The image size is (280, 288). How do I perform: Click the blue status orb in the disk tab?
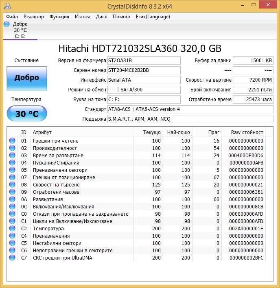click(x=7, y=24)
